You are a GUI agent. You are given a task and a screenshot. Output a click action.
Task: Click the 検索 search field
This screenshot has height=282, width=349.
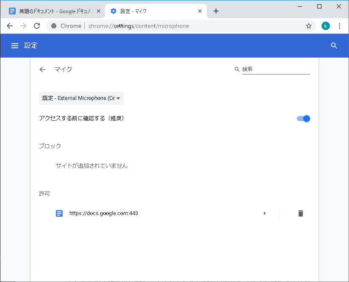coord(276,69)
